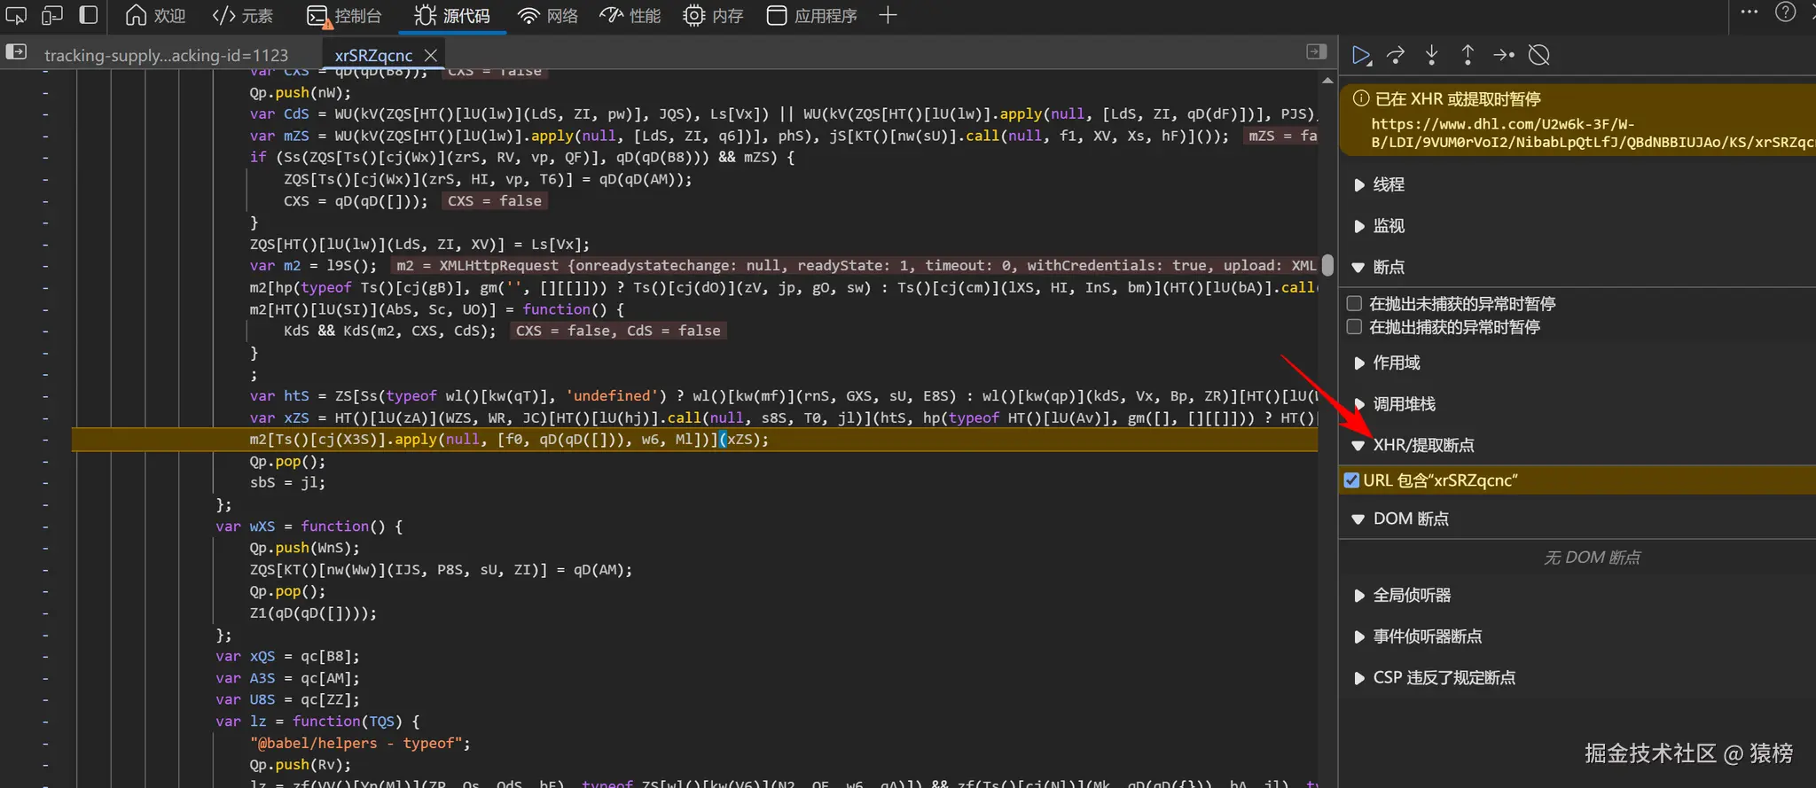
Task: Click the 'var m2 = l9S();' line
Action: click(x=313, y=266)
